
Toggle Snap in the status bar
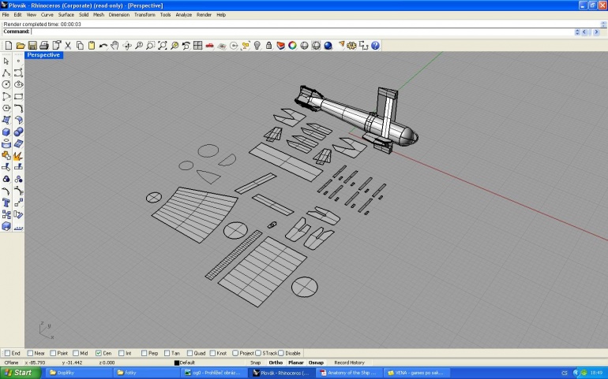256,362
